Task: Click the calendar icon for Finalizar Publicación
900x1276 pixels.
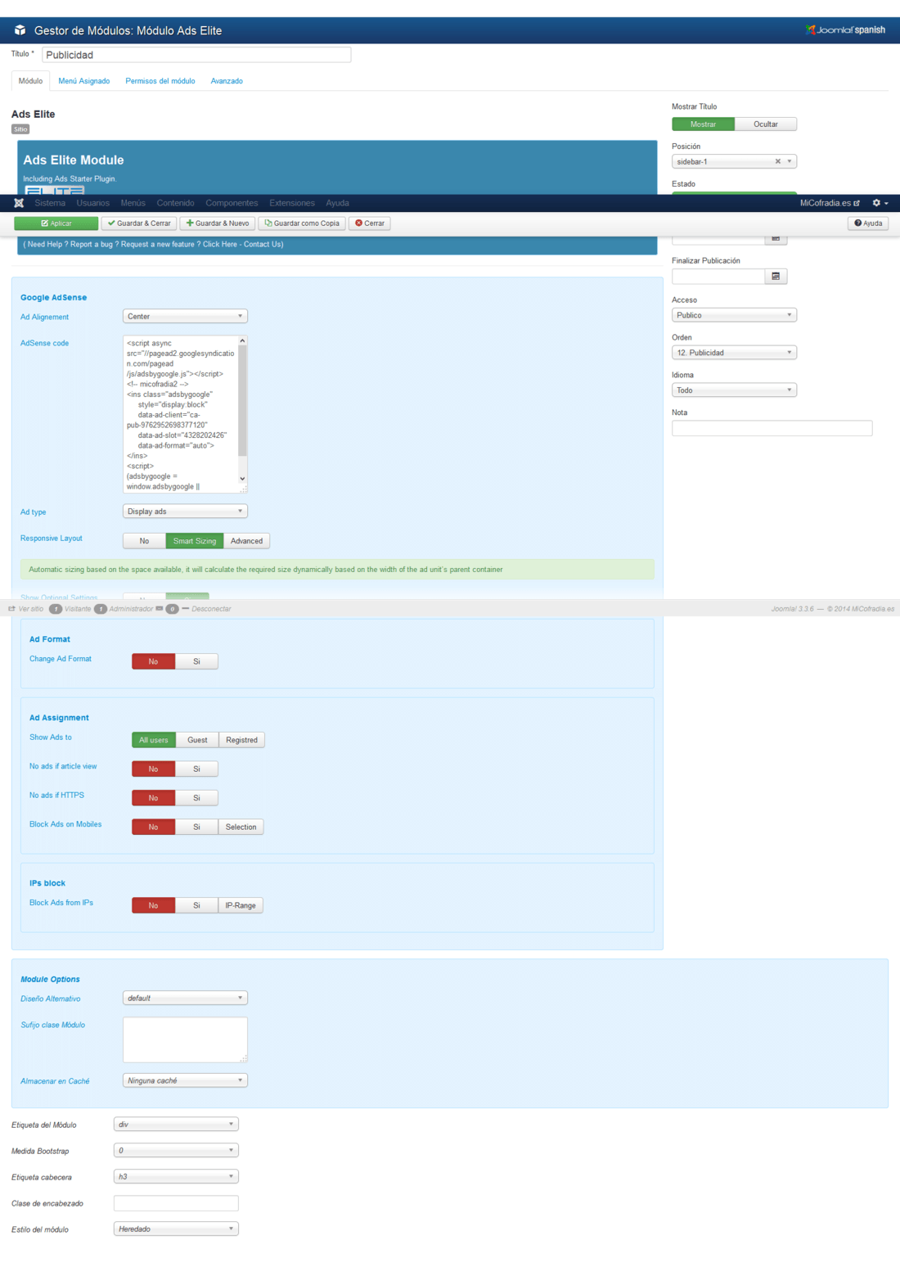Action: pyautogui.click(x=776, y=277)
